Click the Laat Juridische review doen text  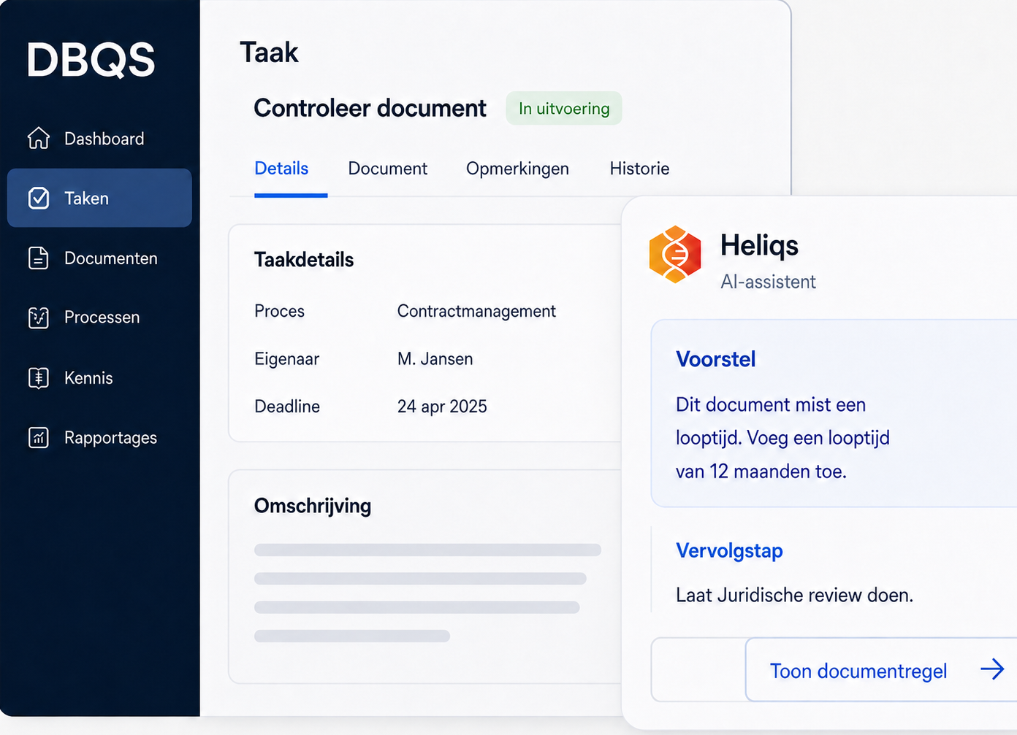[794, 595]
